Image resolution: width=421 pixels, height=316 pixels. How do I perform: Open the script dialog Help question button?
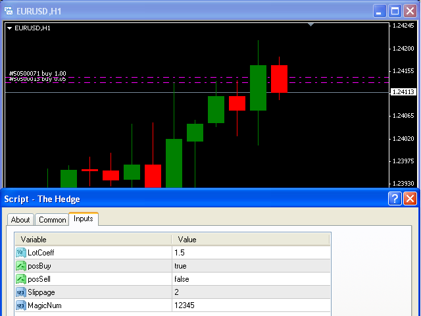(395, 199)
